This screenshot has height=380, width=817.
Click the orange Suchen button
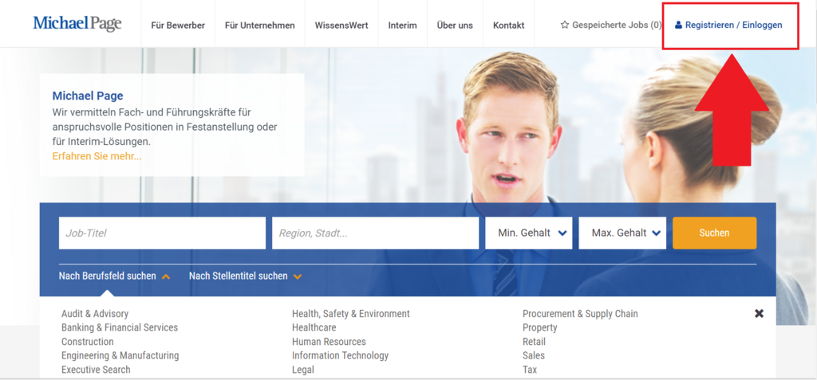[x=714, y=233]
